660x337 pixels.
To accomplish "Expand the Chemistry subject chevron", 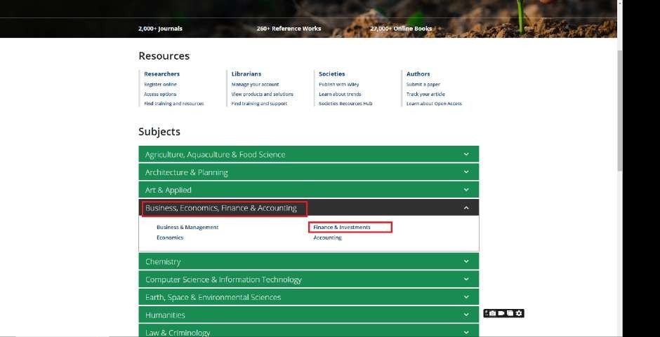I will click(466, 261).
